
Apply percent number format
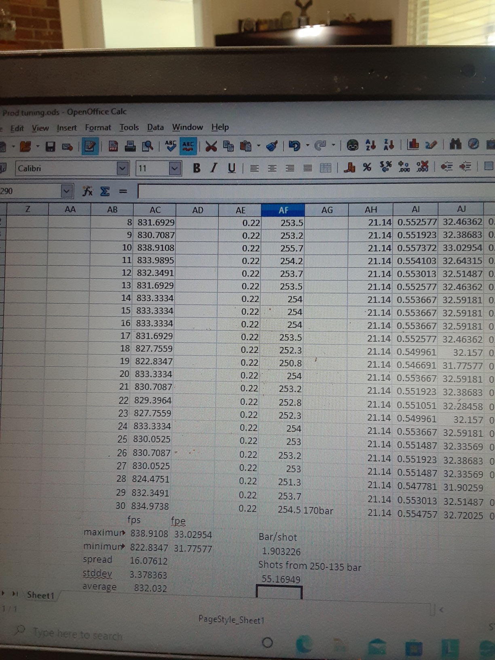pyautogui.click(x=367, y=167)
